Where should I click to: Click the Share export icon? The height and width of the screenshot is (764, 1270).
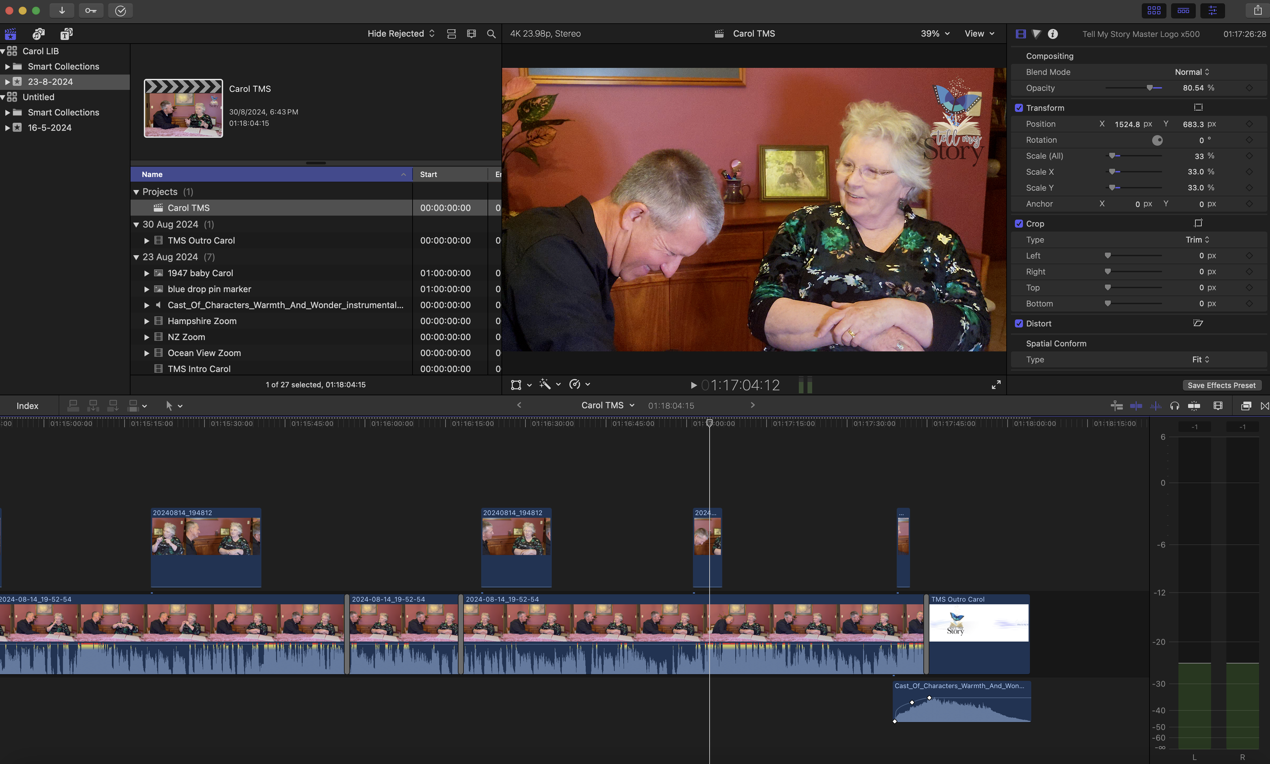coord(1258,10)
